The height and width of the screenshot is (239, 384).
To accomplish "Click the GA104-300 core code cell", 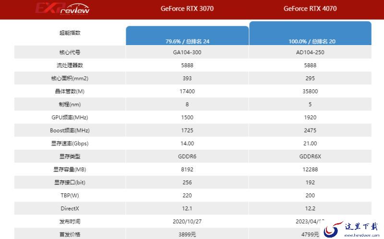I will tap(187, 52).
